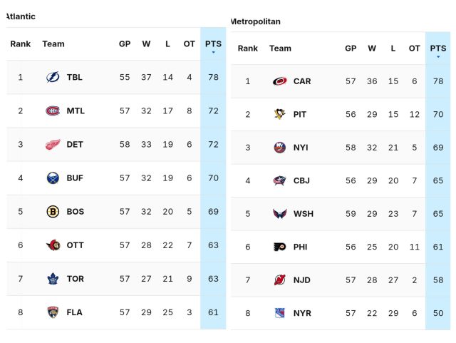Open the FLA team link

click(x=75, y=312)
